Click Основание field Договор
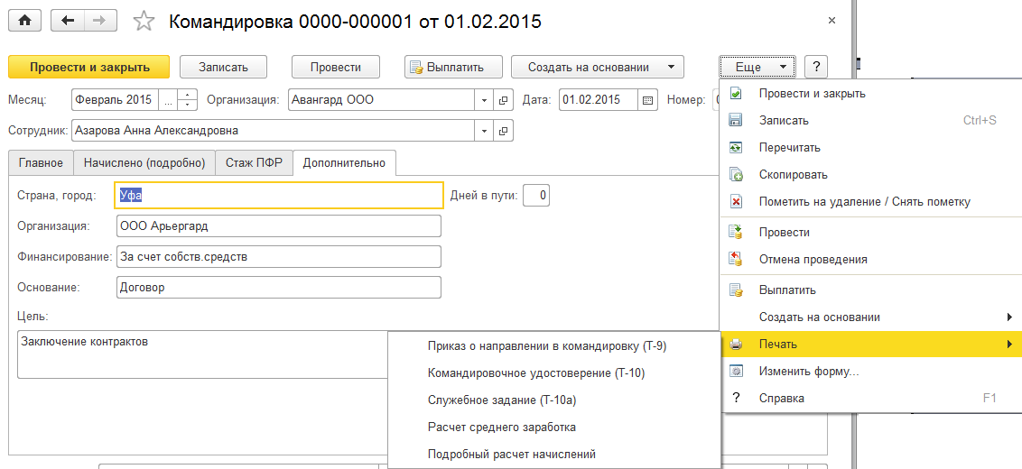 [279, 287]
